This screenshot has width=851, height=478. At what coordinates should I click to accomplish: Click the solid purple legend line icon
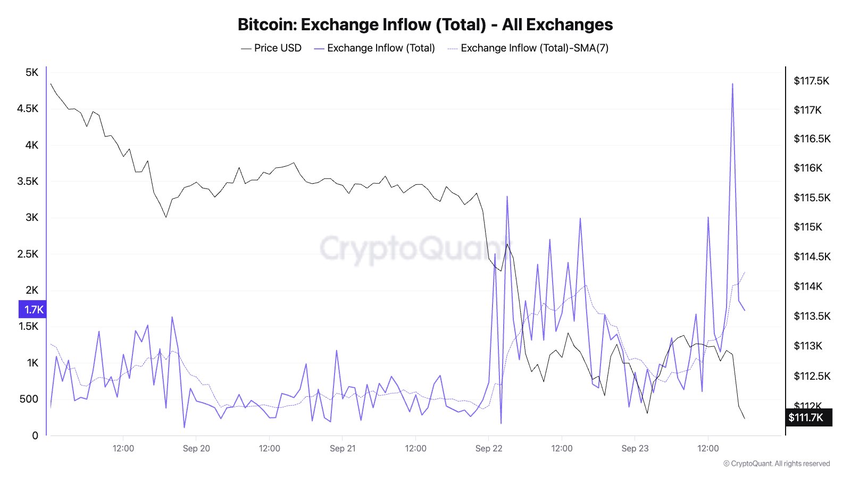point(319,49)
